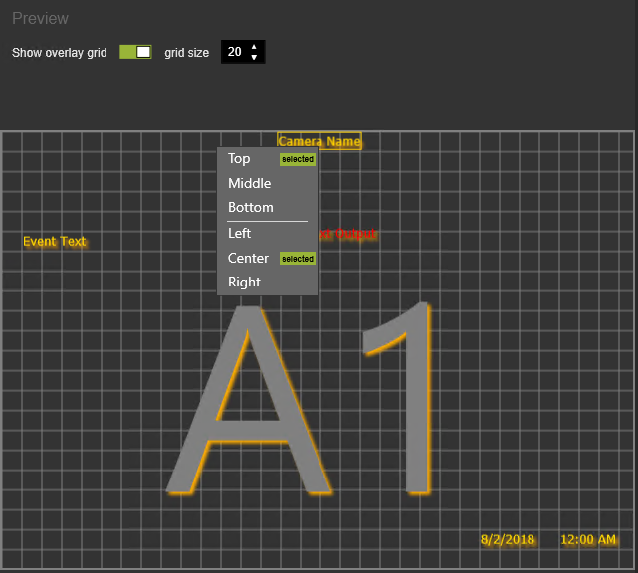Select Right alignment menu entry
Screen dimensions: 638x573
244,283
